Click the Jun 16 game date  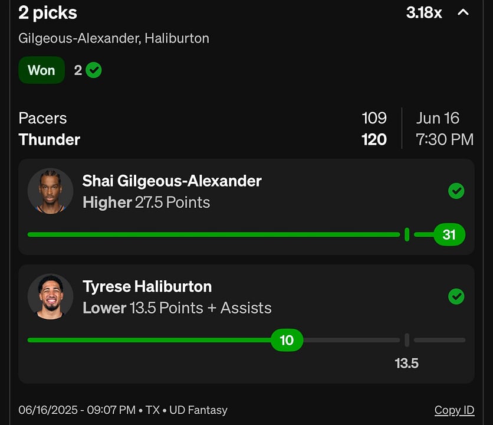coord(438,119)
